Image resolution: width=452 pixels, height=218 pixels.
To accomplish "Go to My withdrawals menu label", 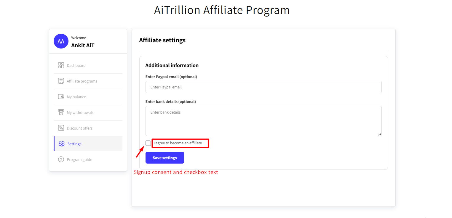I will click(80, 112).
